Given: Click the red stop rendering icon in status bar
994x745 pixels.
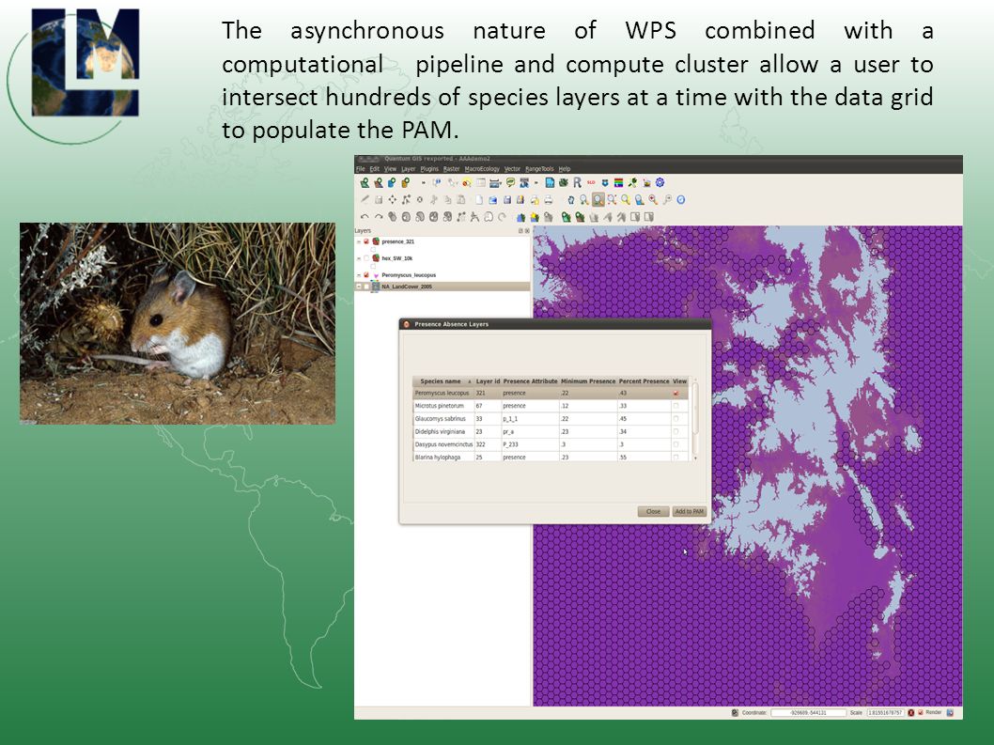Looking at the screenshot, I should [x=911, y=713].
